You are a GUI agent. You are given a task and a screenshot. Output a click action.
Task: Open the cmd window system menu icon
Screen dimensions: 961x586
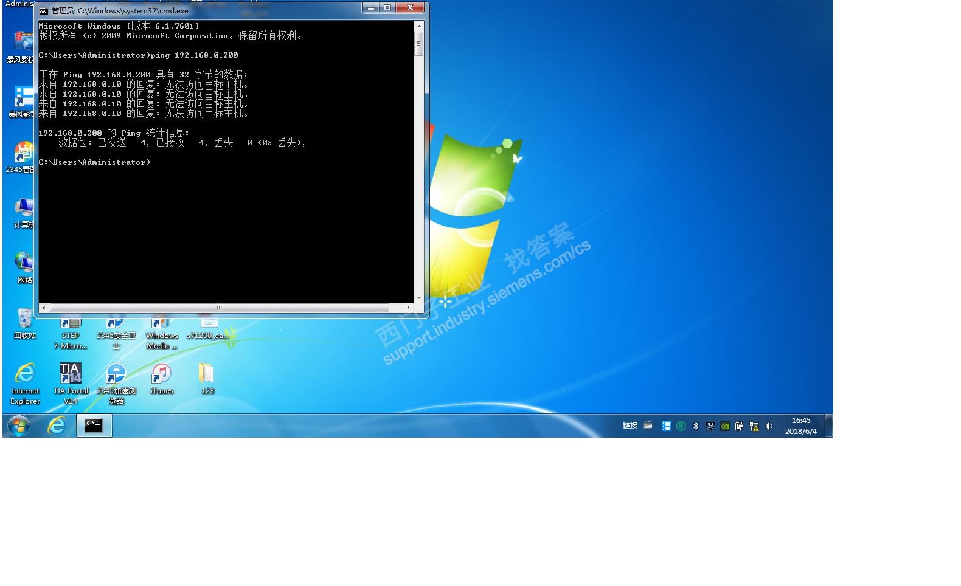coord(44,11)
